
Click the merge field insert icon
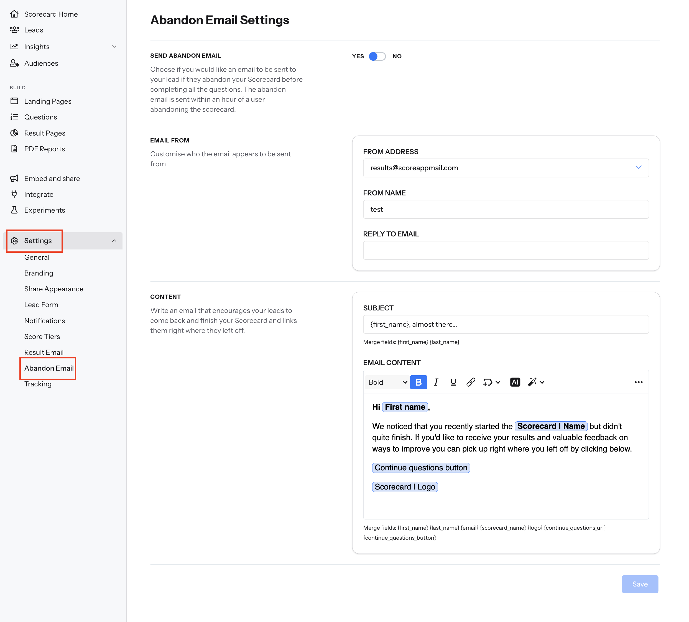click(x=488, y=382)
